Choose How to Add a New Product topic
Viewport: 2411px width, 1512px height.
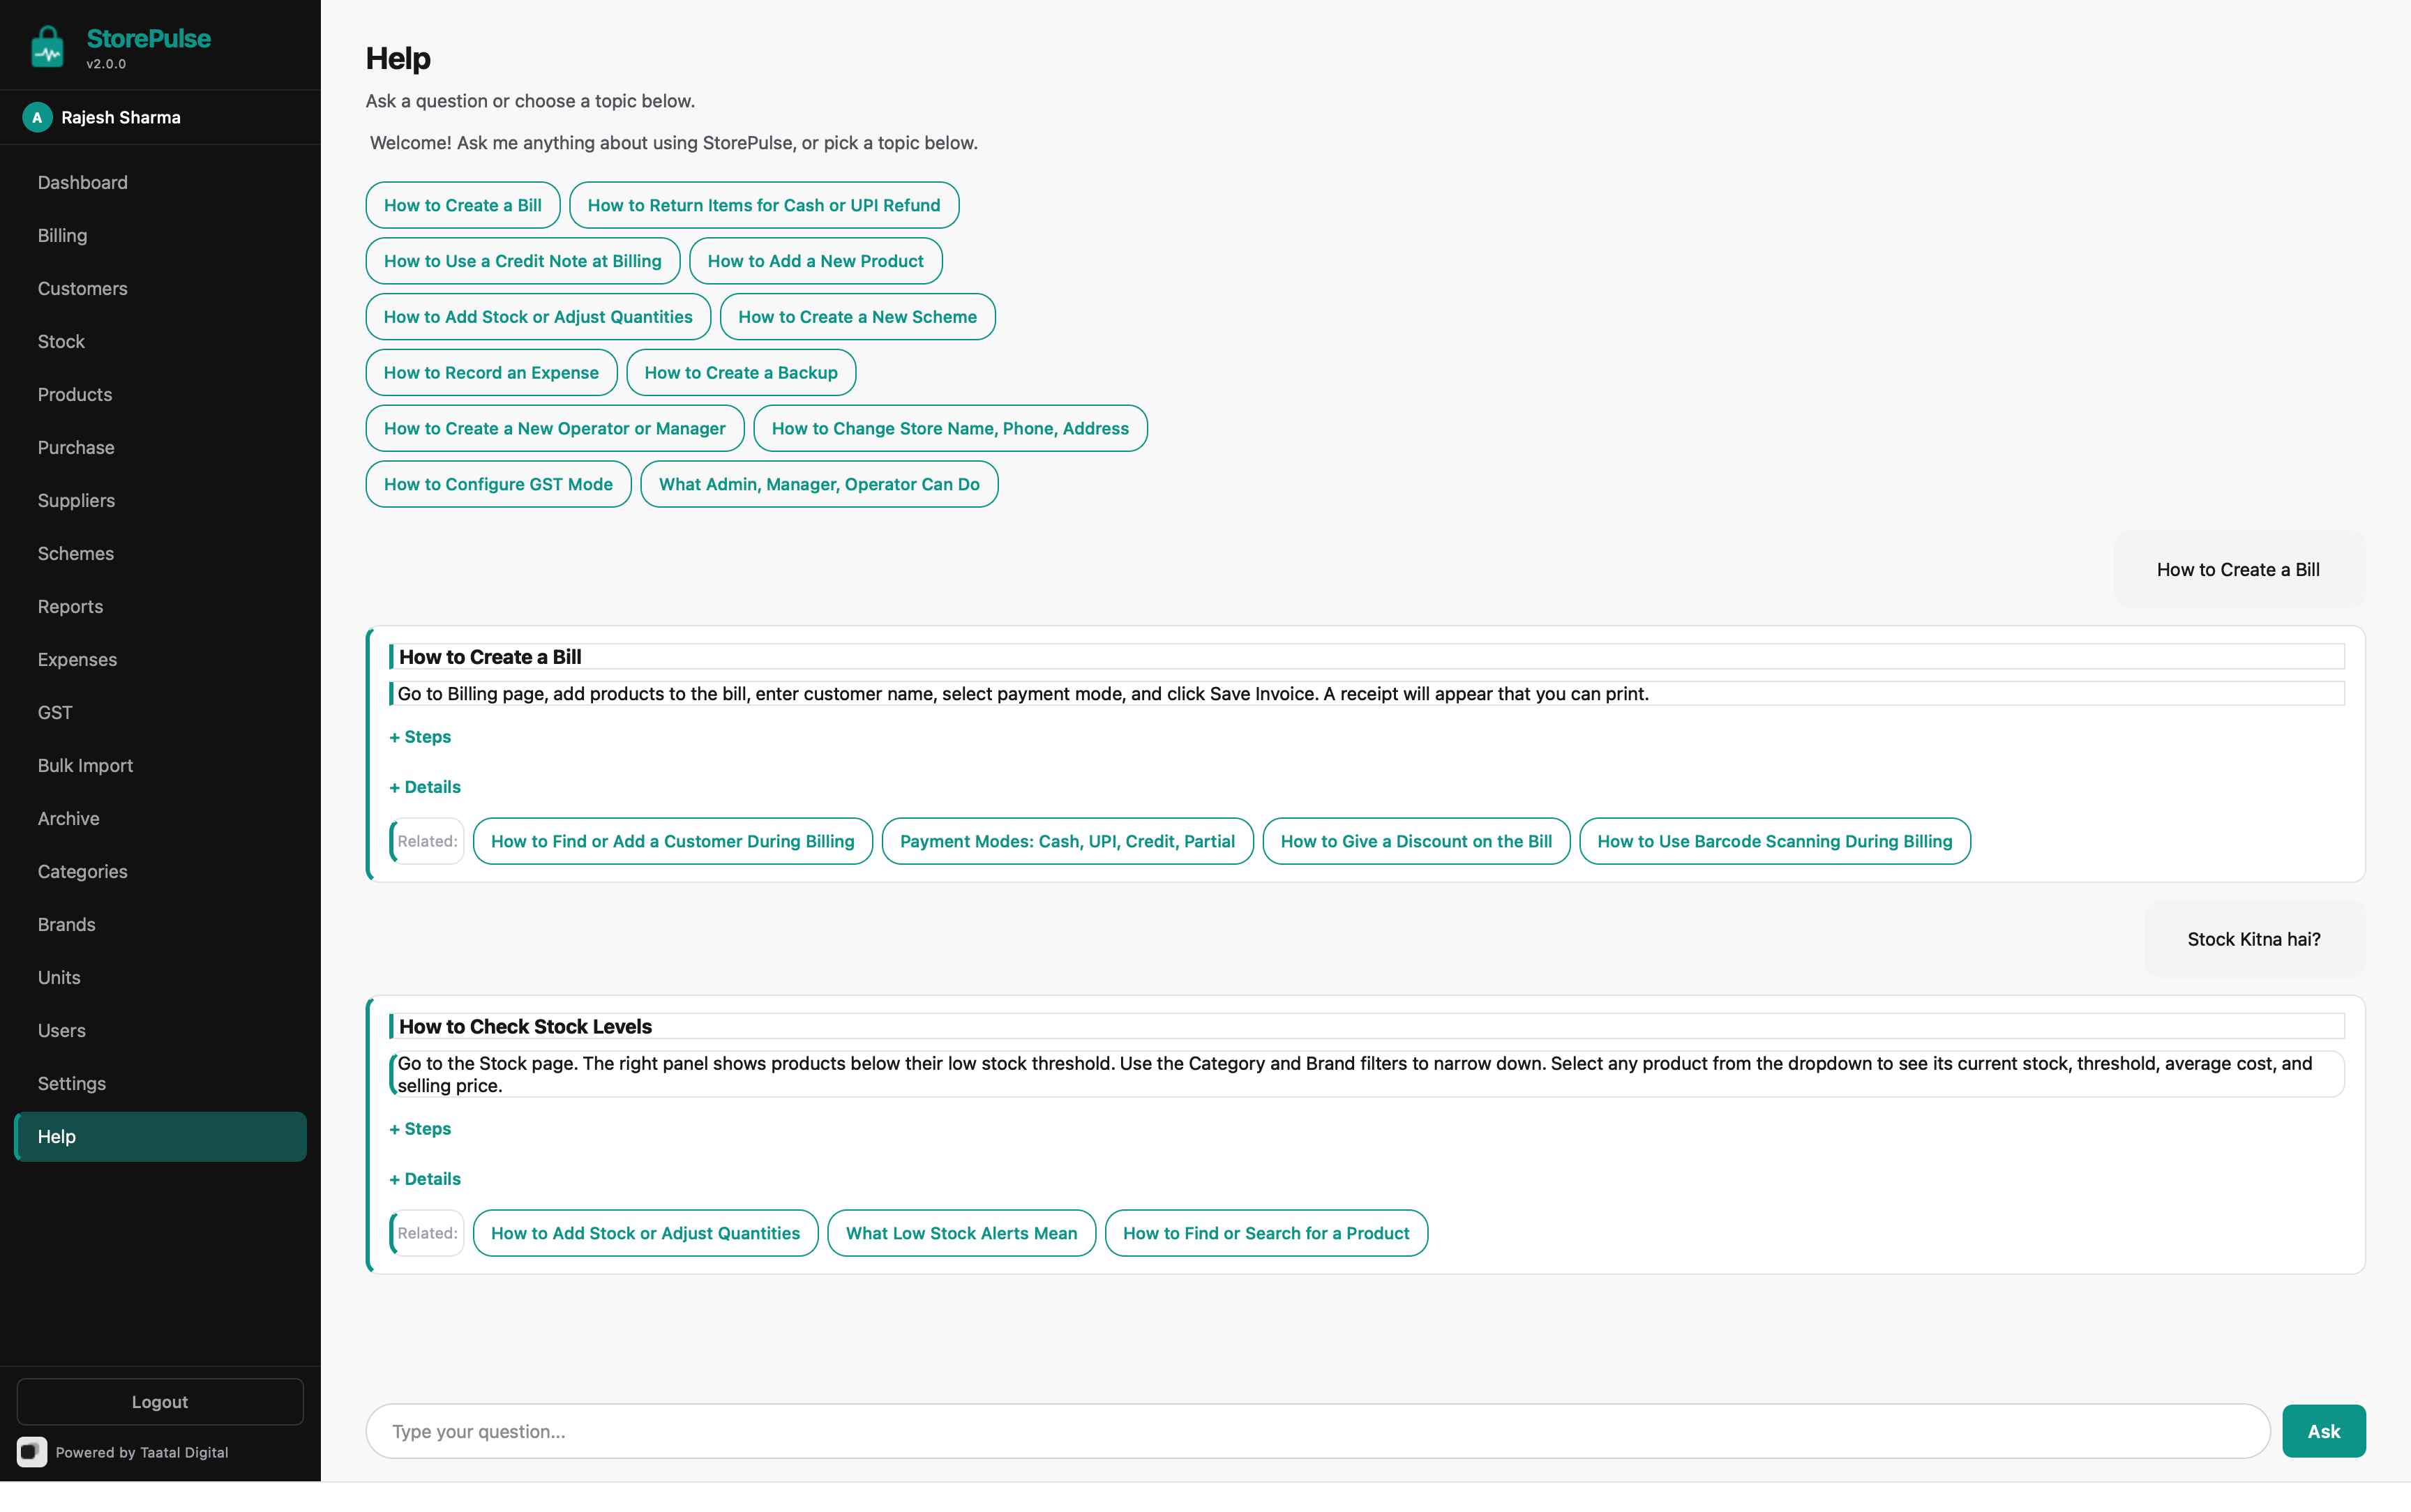click(816, 261)
